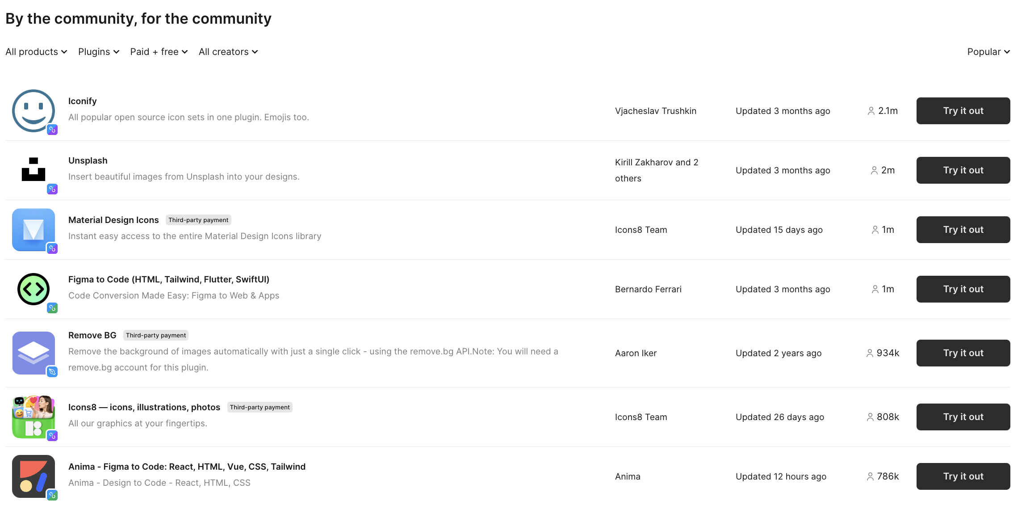Click the Remove BG plugin icon
Viewport: 1030px width, 505px height.
tap(33, 353)
